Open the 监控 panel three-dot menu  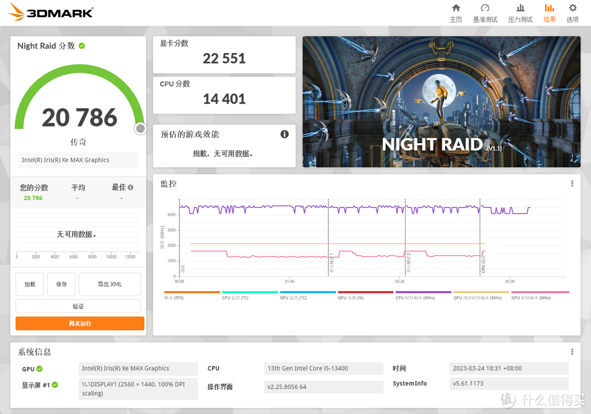pyautogui.click(x=572, y=184)
